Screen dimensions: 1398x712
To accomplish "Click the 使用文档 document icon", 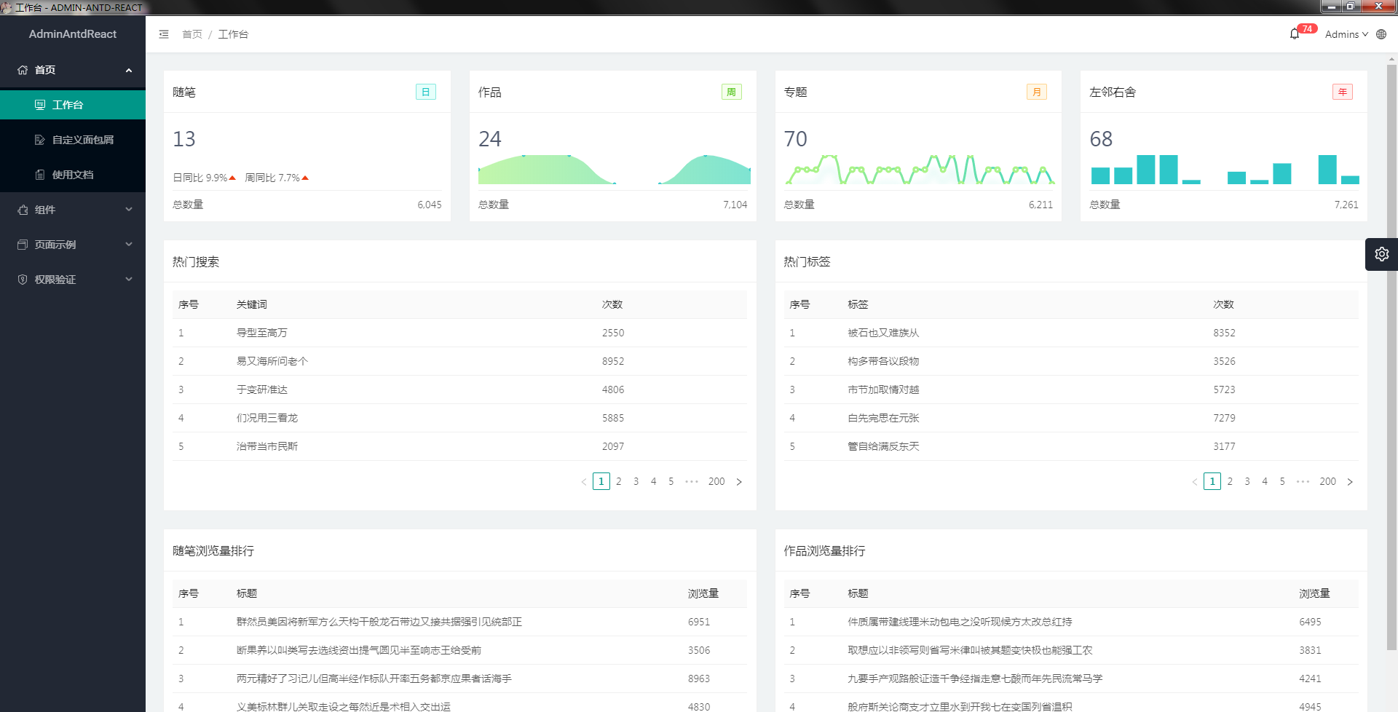I will (x=40, y=175).
